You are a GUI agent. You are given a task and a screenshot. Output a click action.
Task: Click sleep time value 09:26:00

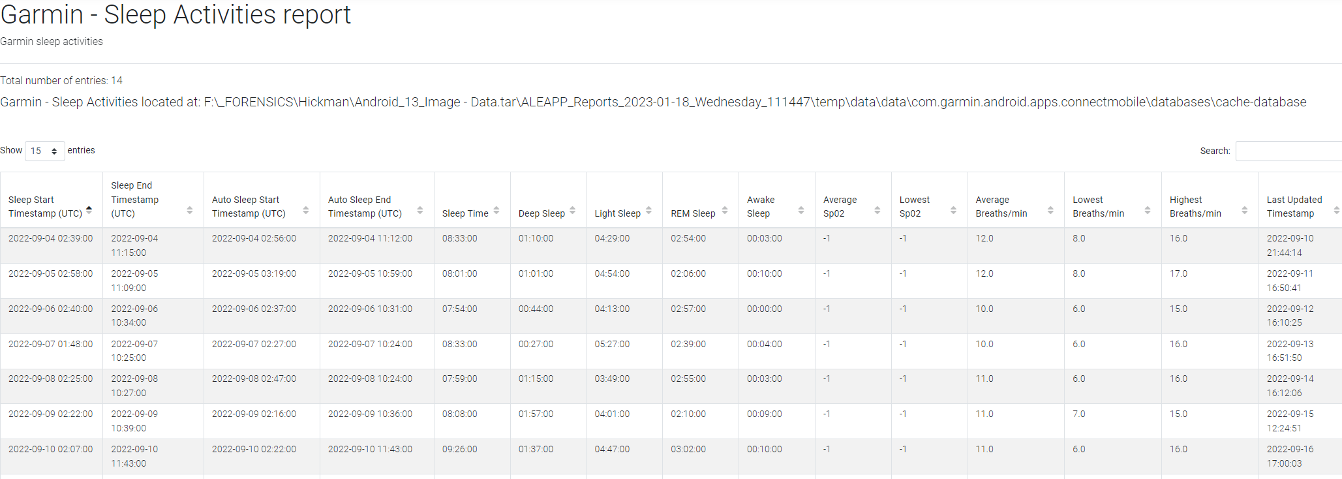pyautogui.click(x=459, y=449)
